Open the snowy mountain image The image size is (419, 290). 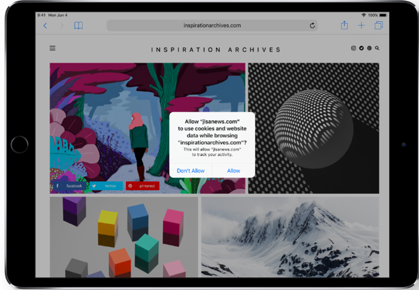(x=290, y=237)
